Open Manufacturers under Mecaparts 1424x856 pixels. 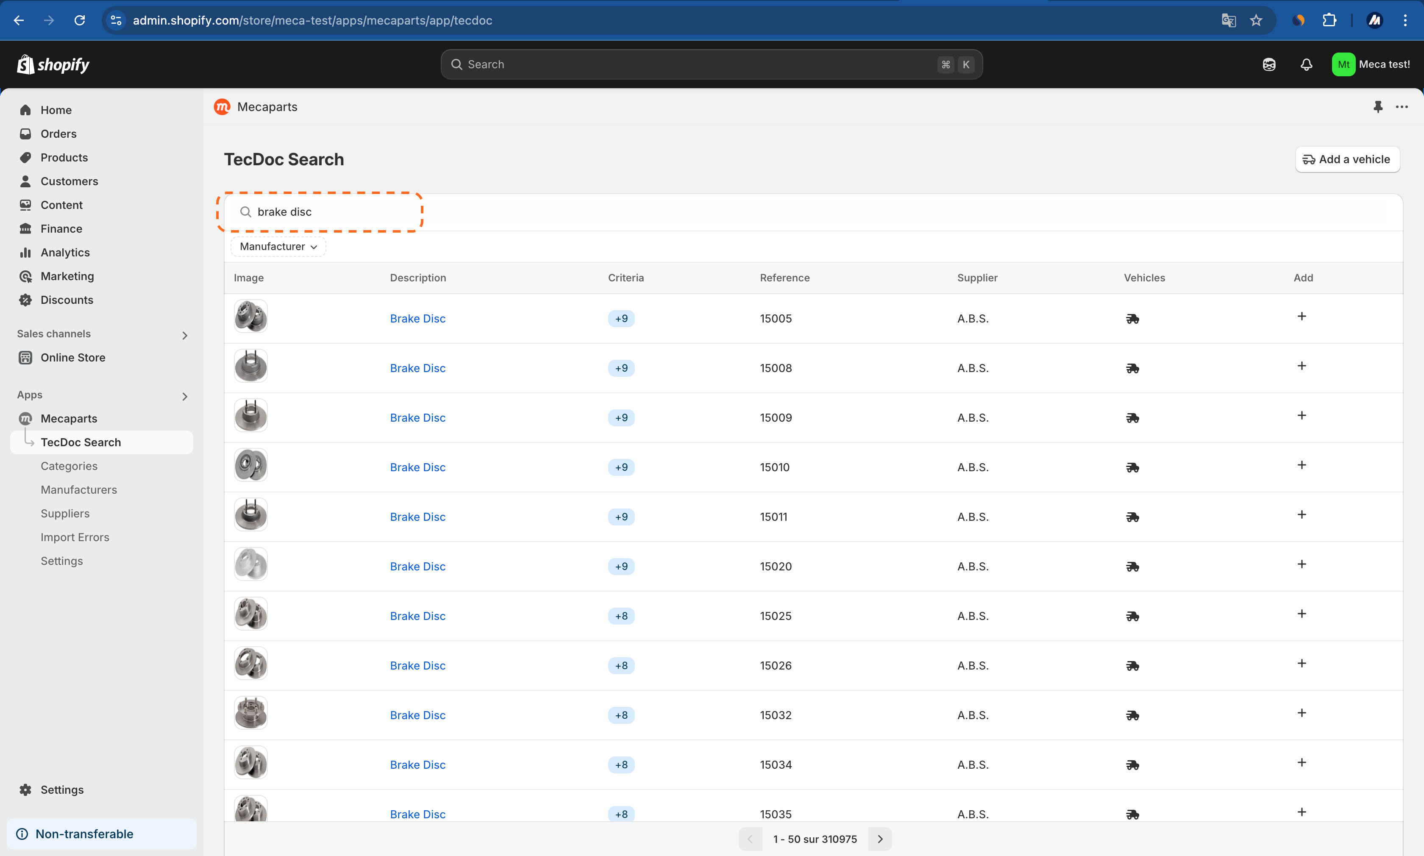coord(78,490)
